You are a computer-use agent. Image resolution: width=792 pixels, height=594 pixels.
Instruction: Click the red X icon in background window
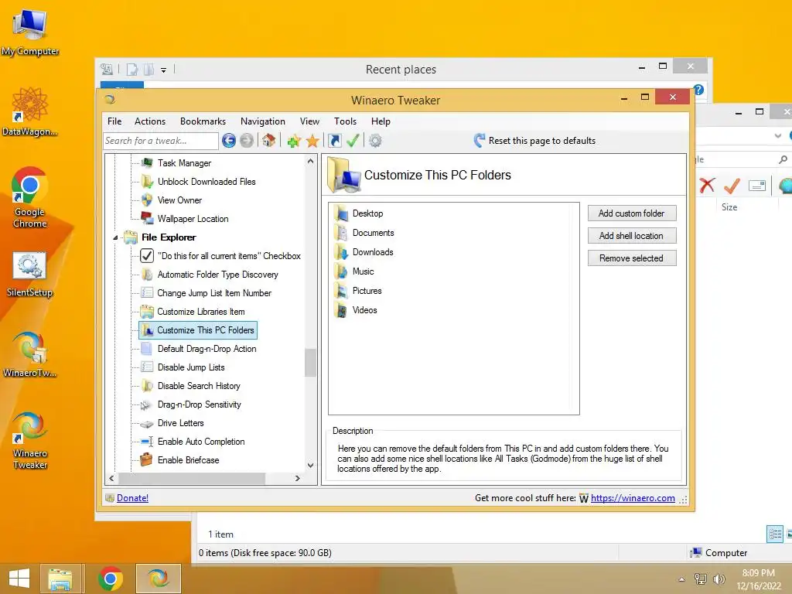coord(707,186)
